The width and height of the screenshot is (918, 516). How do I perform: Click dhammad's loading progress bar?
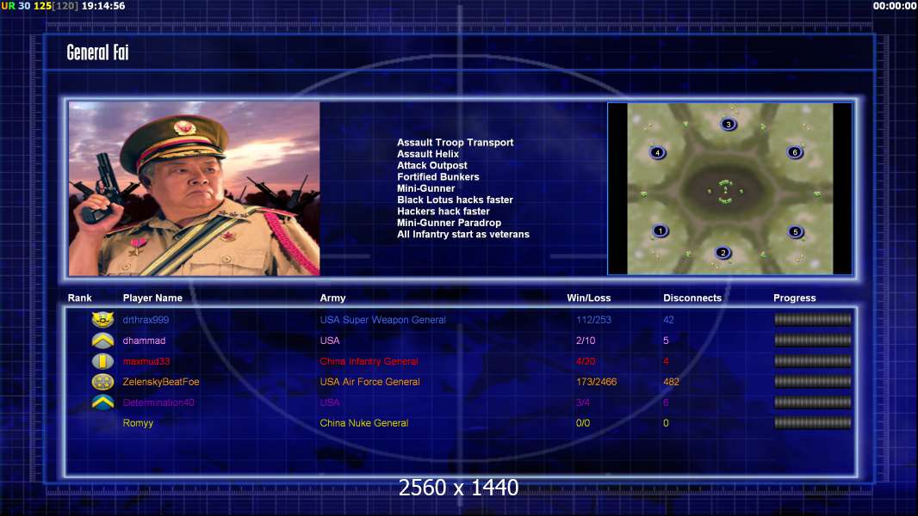click(813, 340)
